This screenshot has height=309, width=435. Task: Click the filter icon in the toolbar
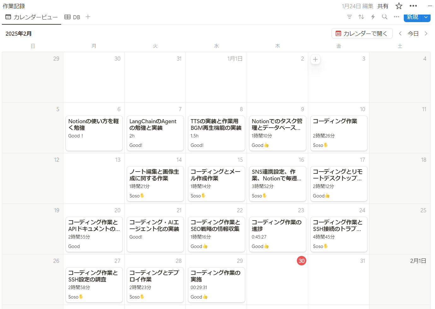pos(350,17)
